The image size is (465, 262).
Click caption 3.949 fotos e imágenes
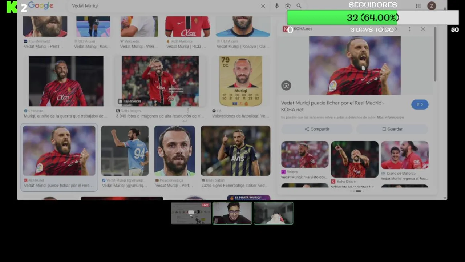160,116
